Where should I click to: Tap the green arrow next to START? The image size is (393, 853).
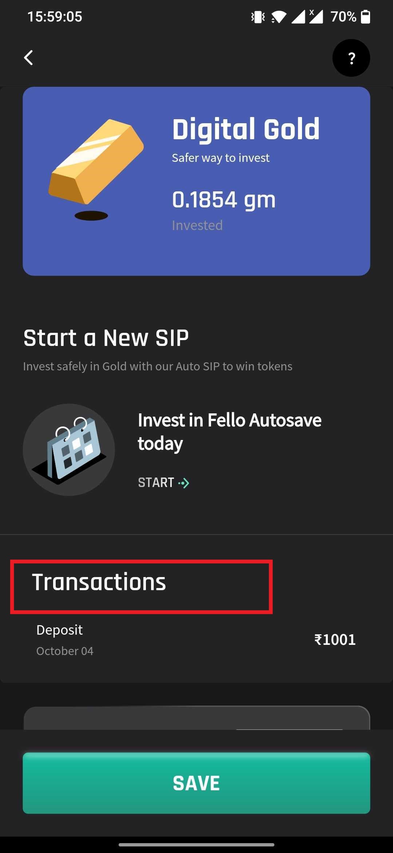click(184, 483)
